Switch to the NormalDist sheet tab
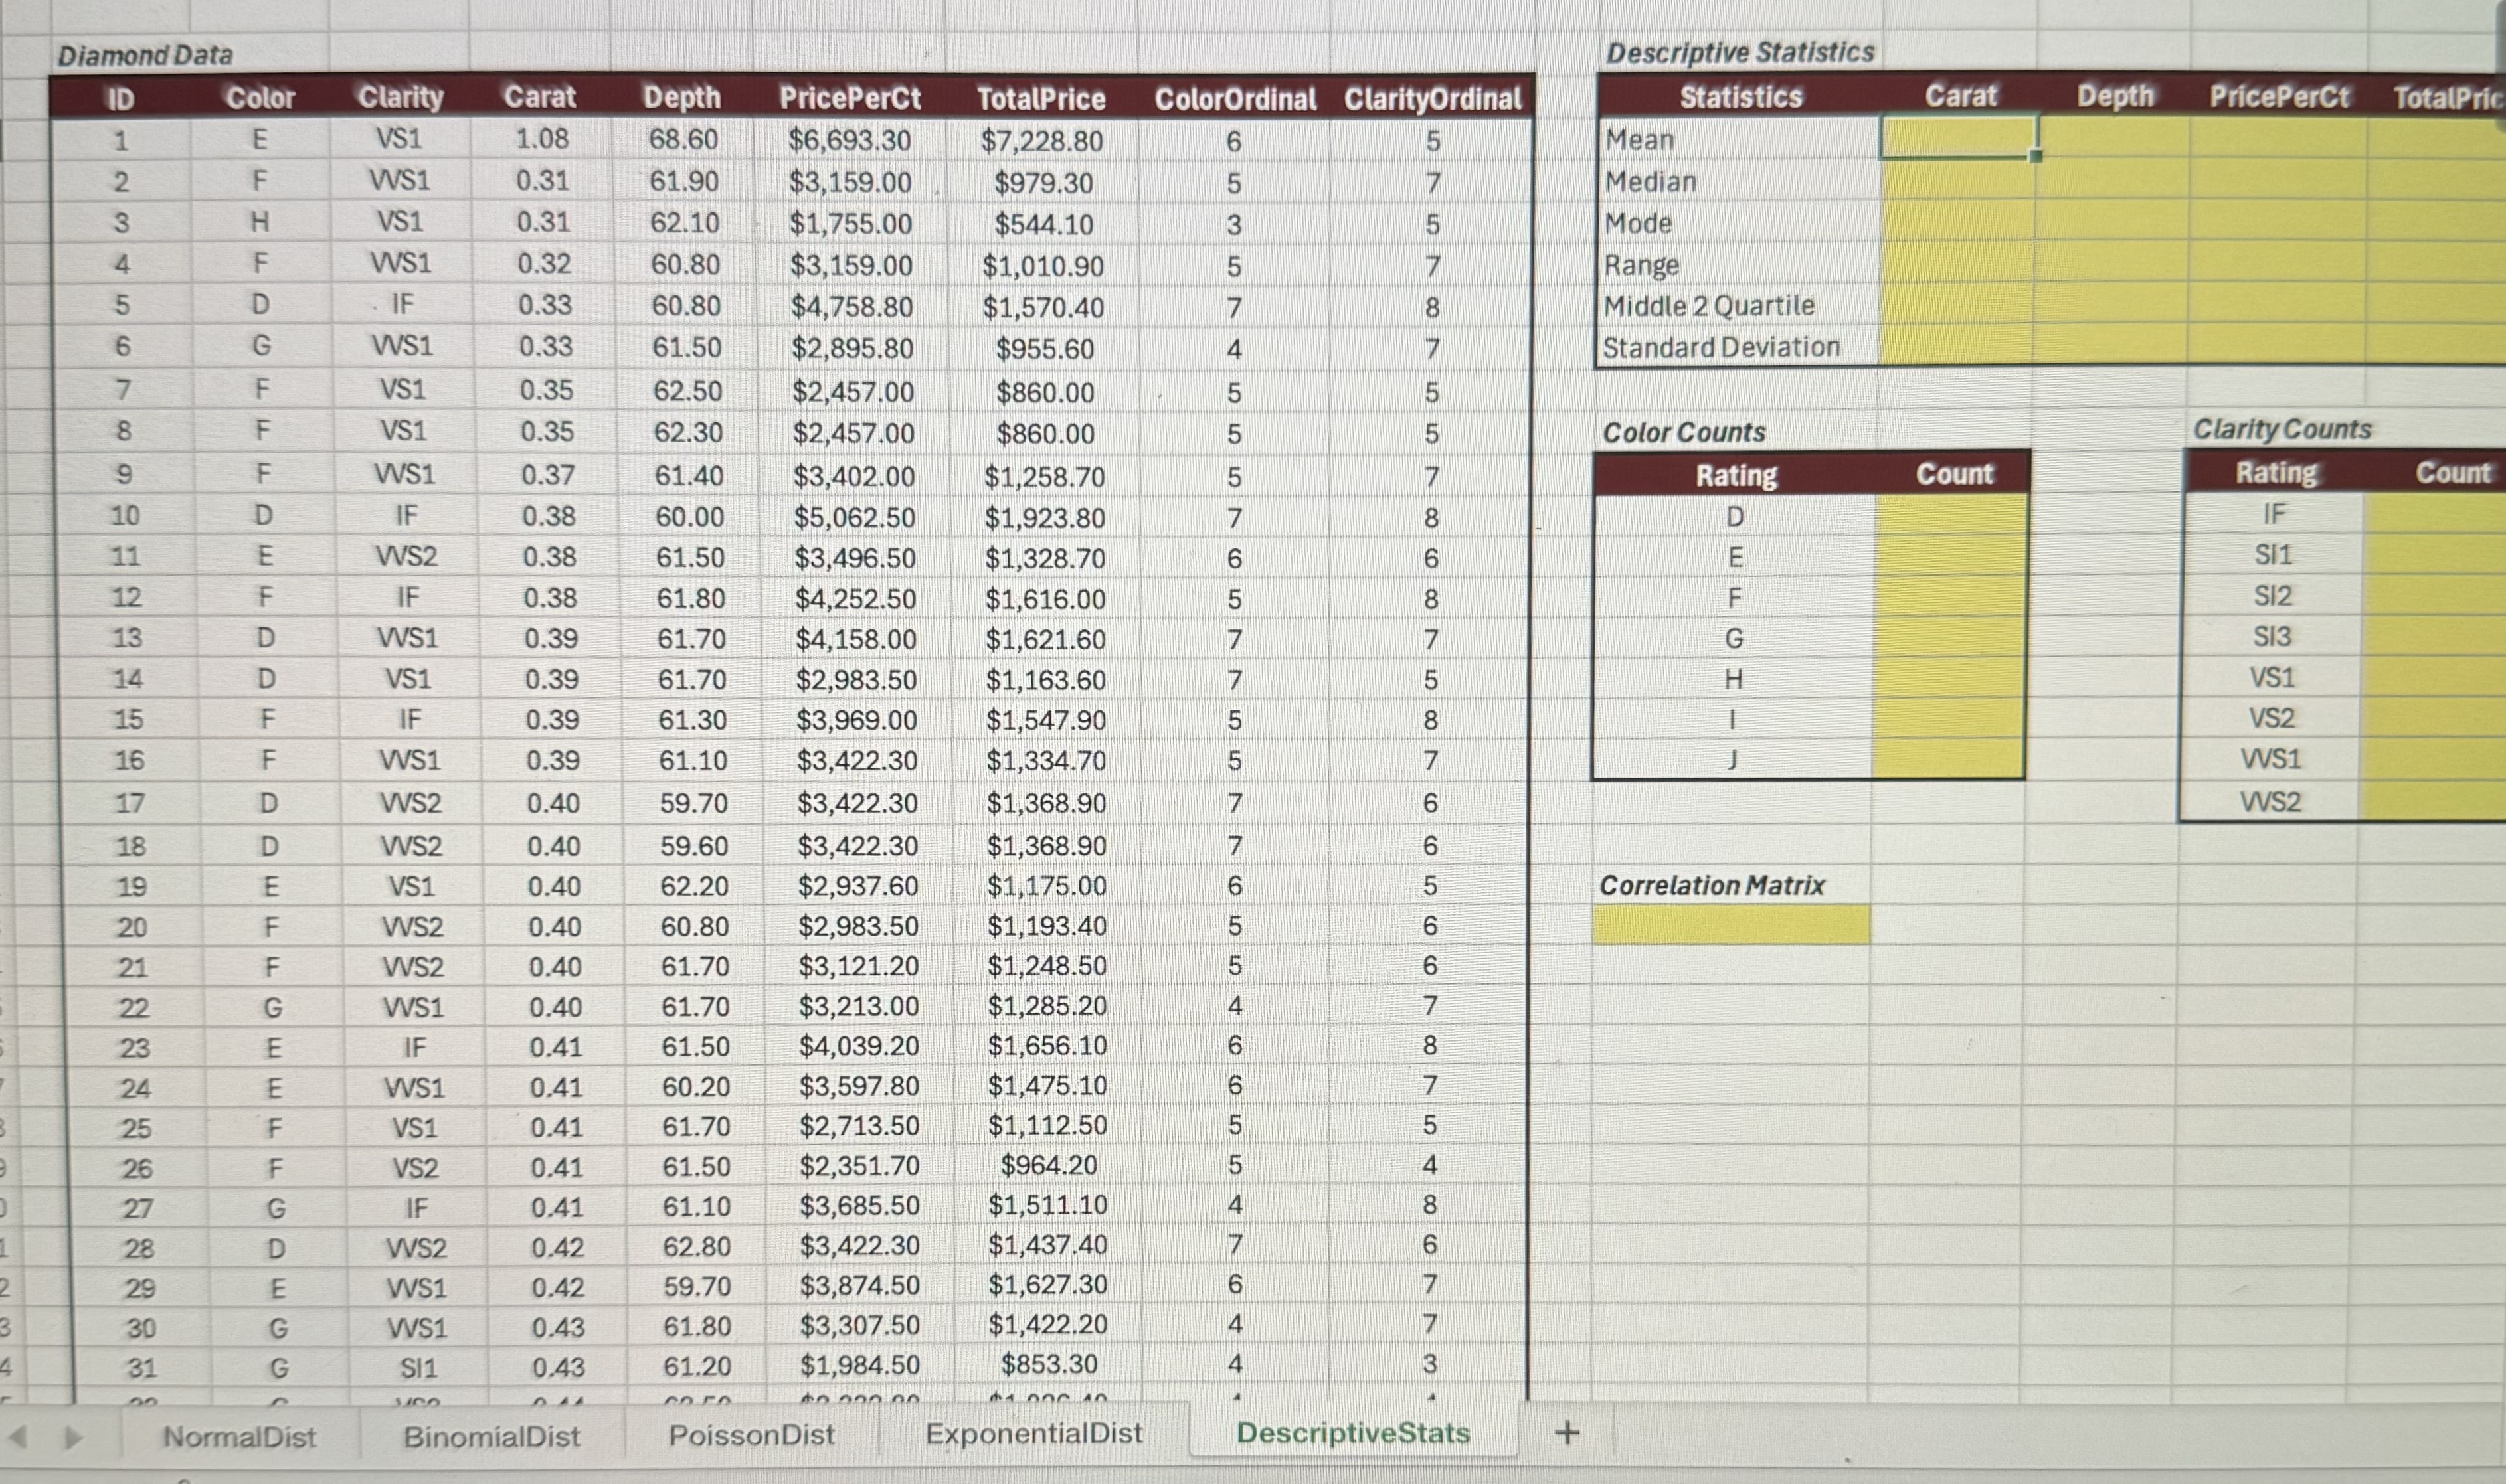This screenshot has width=2506, height=1484. 240,1433
